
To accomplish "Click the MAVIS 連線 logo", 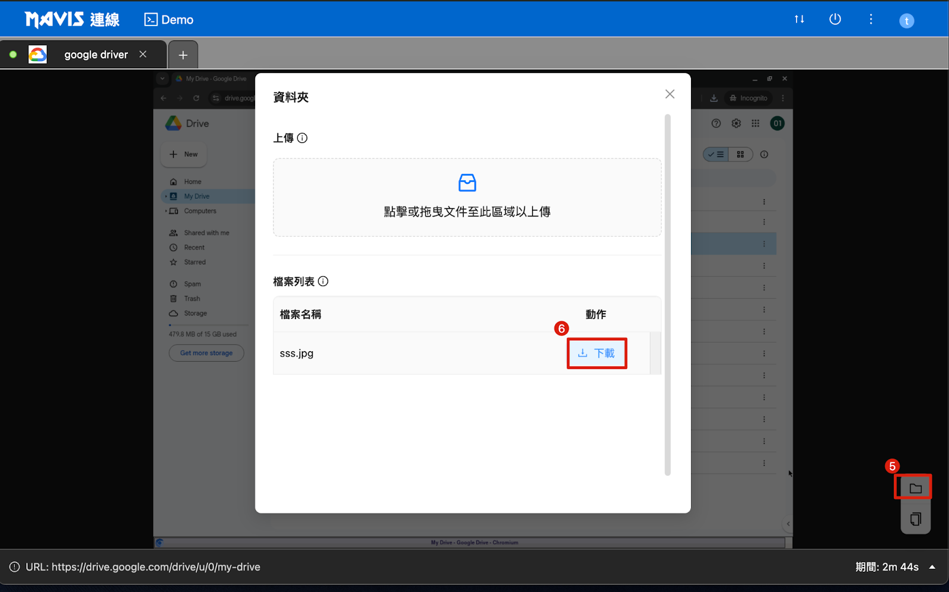I will tap(72, 20).
